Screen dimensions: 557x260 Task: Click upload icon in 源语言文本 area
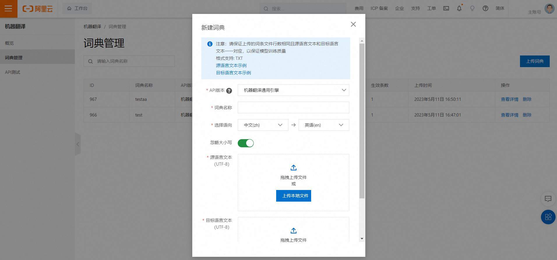click(293, 168)
